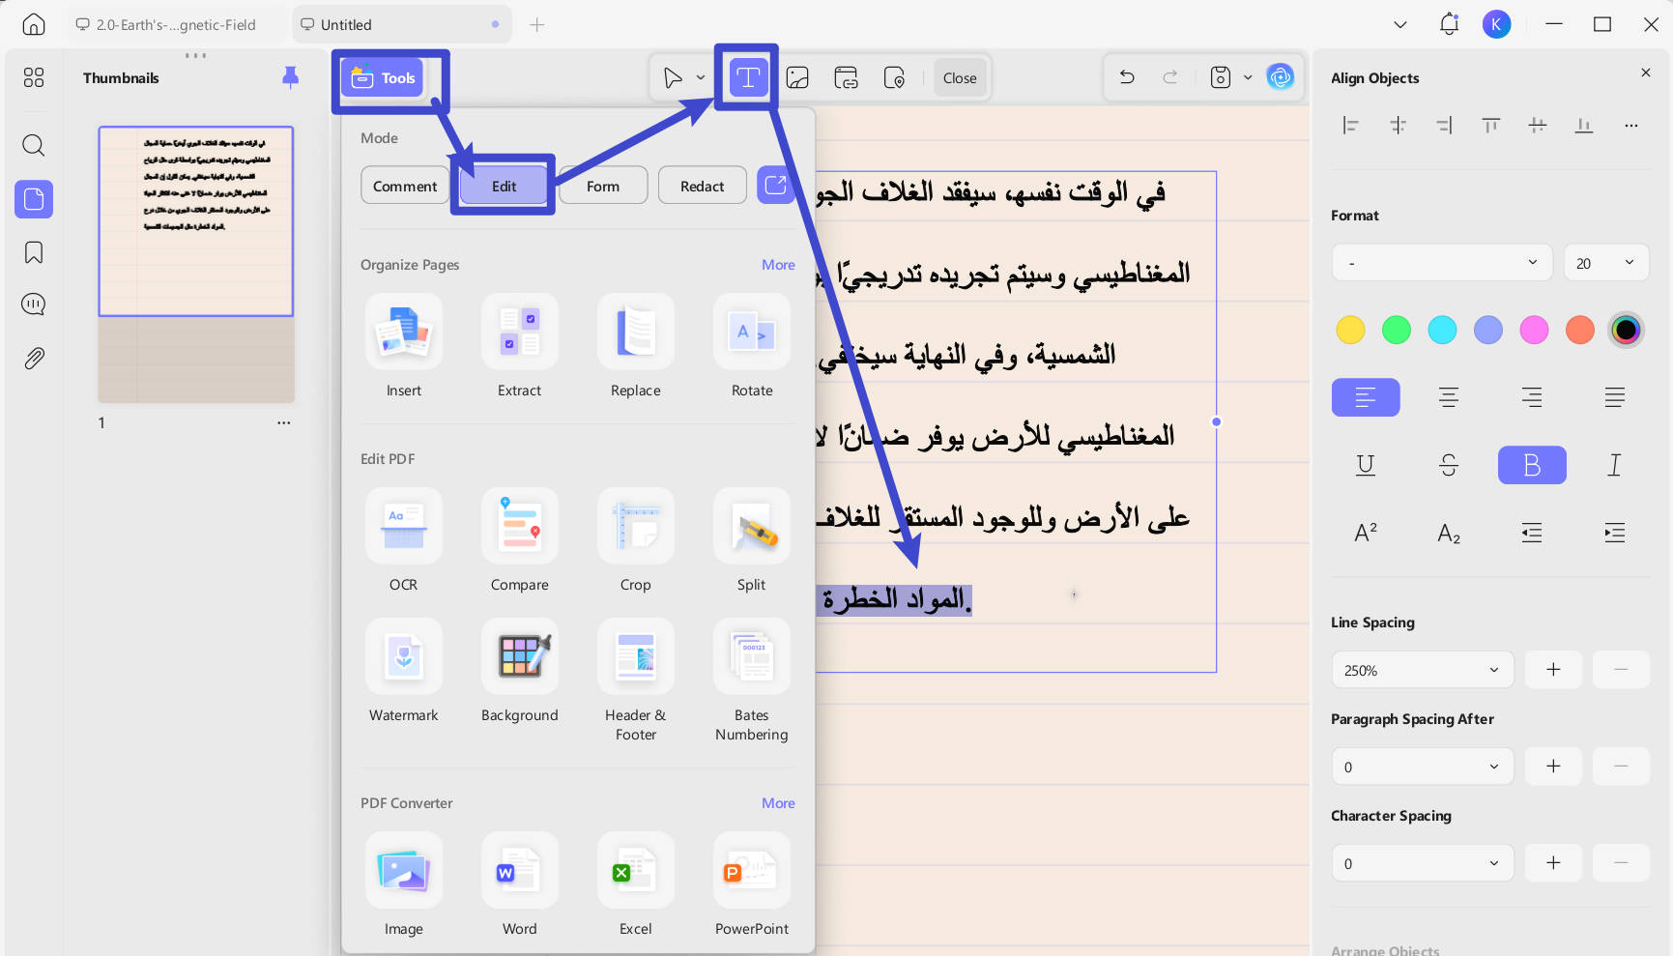
Task: Click the Save icon in toolbar
Action: coord(1221,77)
